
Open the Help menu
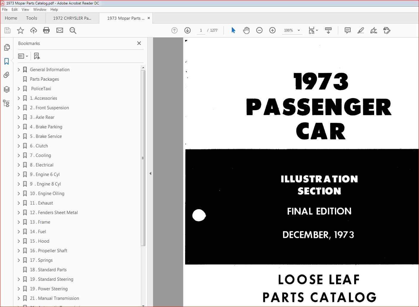point(54,10)
